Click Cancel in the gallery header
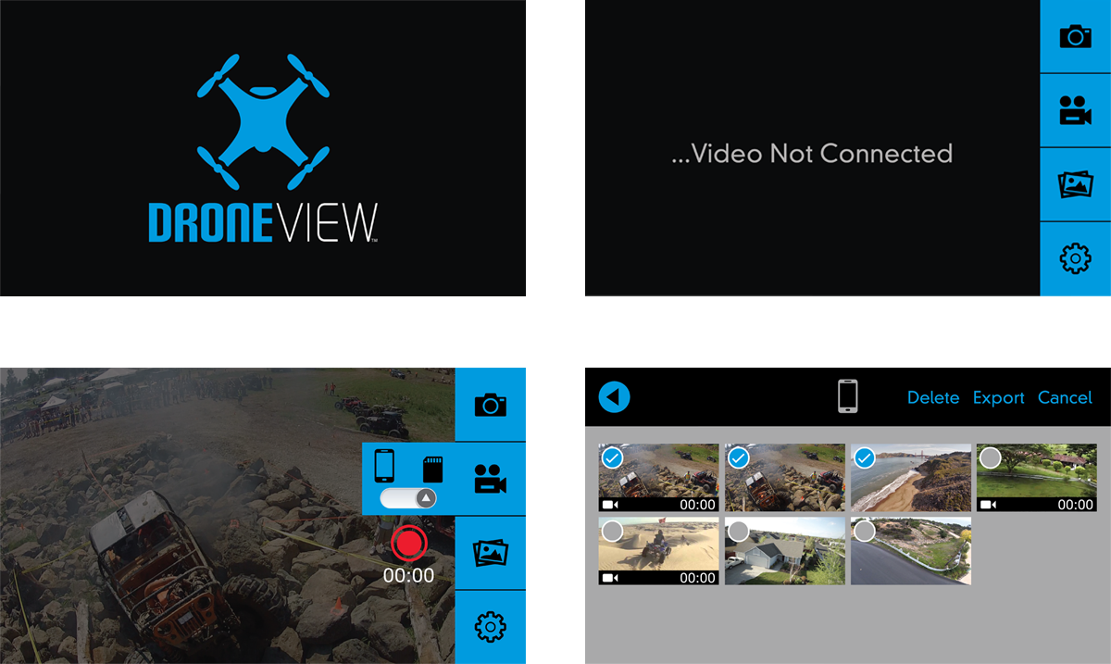Screen dimensions: 1111x664 point(1065,397)
